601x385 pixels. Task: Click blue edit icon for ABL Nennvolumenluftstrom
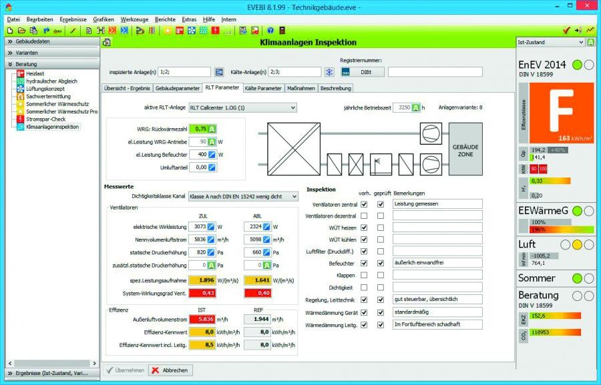[x=266, y=240]
